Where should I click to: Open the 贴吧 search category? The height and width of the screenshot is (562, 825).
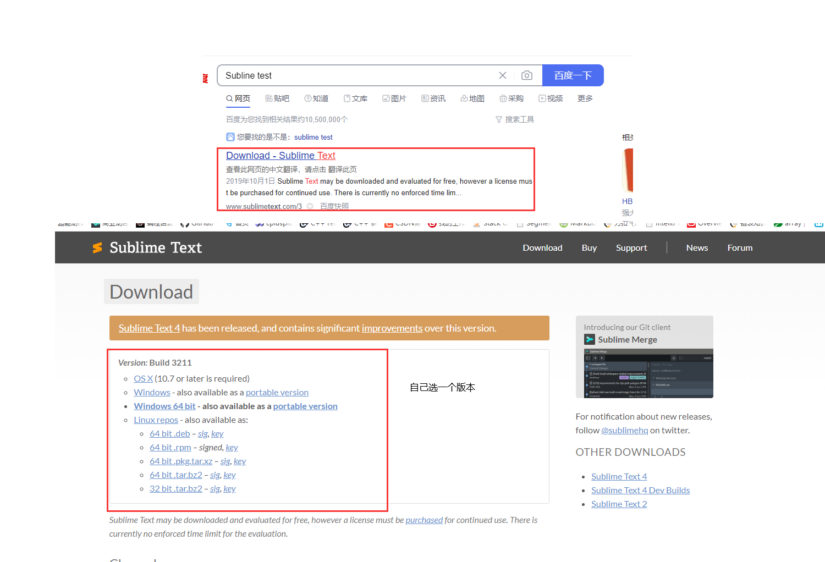(x=277, y=98)
